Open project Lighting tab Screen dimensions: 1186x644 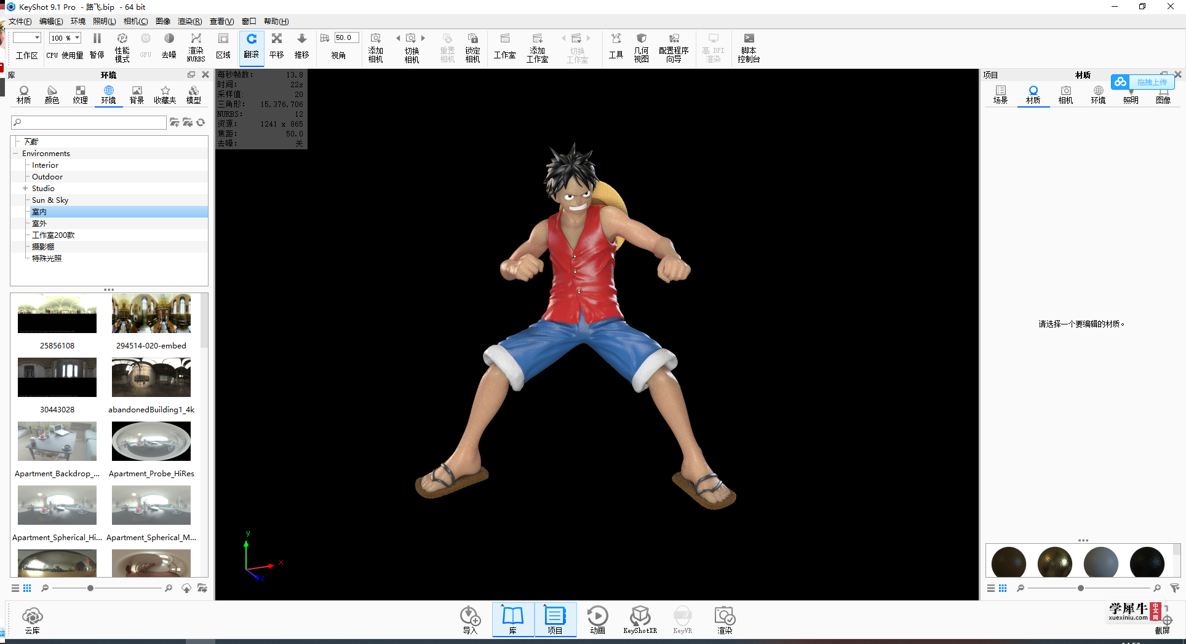coord(1131,95)
